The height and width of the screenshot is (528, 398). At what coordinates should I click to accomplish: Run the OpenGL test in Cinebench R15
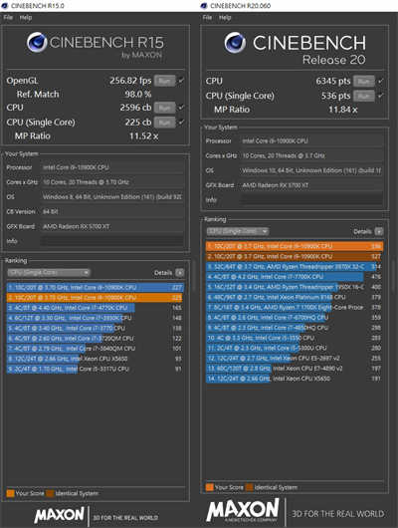pyautogui.click(x=164, y=81)
